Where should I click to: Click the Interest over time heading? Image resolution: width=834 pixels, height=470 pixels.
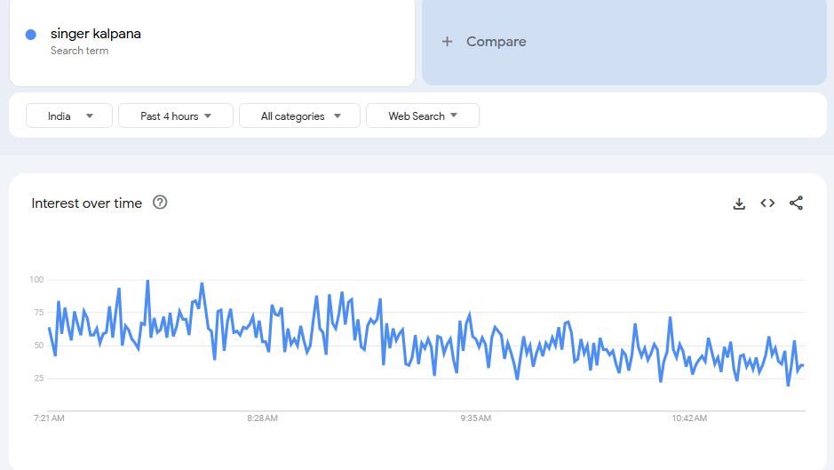point(87,203)
